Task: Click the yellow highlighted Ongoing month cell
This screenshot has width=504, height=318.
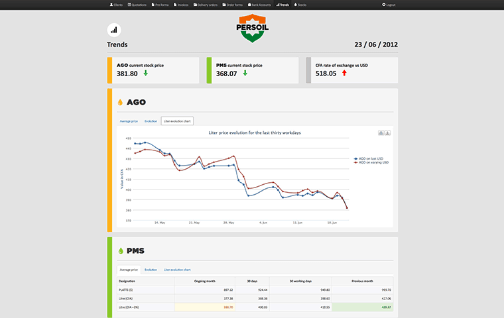Action: (x=205, y=307)
